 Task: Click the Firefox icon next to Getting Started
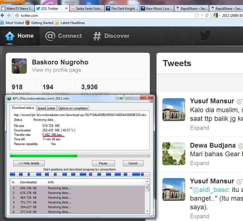point(28,23)
